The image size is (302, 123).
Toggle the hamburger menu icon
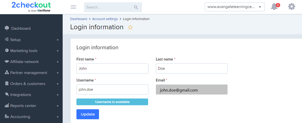73,7
